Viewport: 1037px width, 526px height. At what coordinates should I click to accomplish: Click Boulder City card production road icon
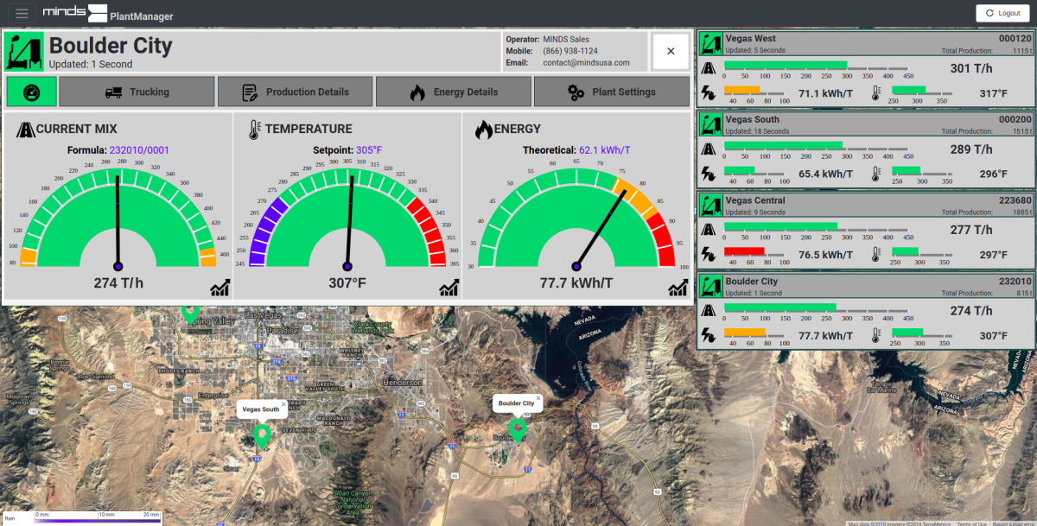[x=708, y=311]
